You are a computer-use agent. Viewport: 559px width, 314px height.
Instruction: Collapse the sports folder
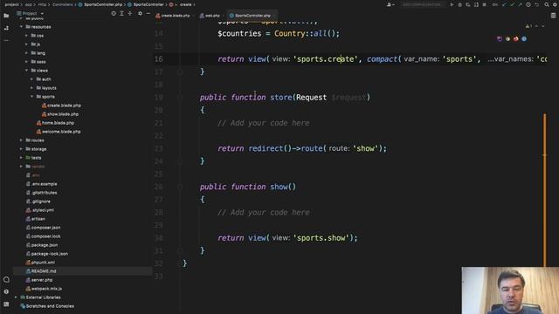pyautogui.click(x=31, y=97)
